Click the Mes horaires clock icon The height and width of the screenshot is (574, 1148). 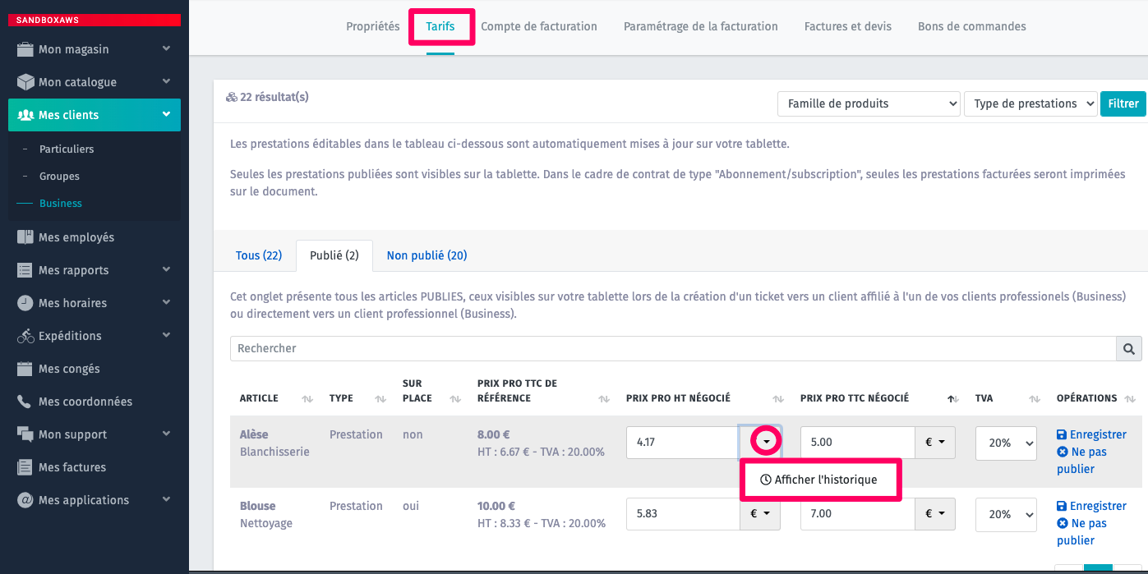click(x=25, y=303)
